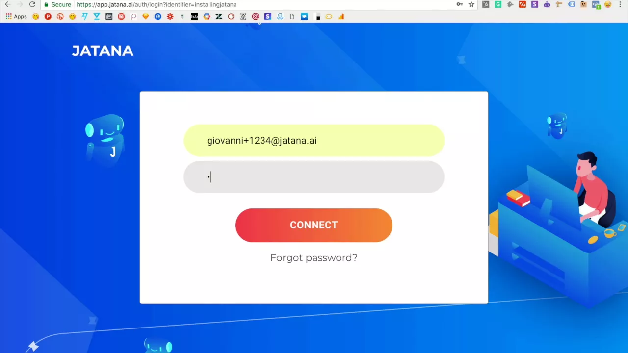This screenshot has width=628, height=353.
Task: Open the black hub bookmark
Action: tap(194, 16)
